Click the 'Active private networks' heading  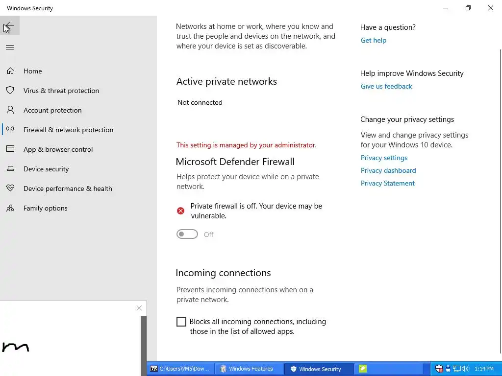click(226, 82)
